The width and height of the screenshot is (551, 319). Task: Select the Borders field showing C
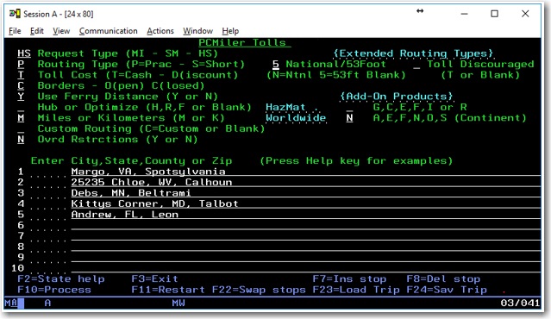21,85
